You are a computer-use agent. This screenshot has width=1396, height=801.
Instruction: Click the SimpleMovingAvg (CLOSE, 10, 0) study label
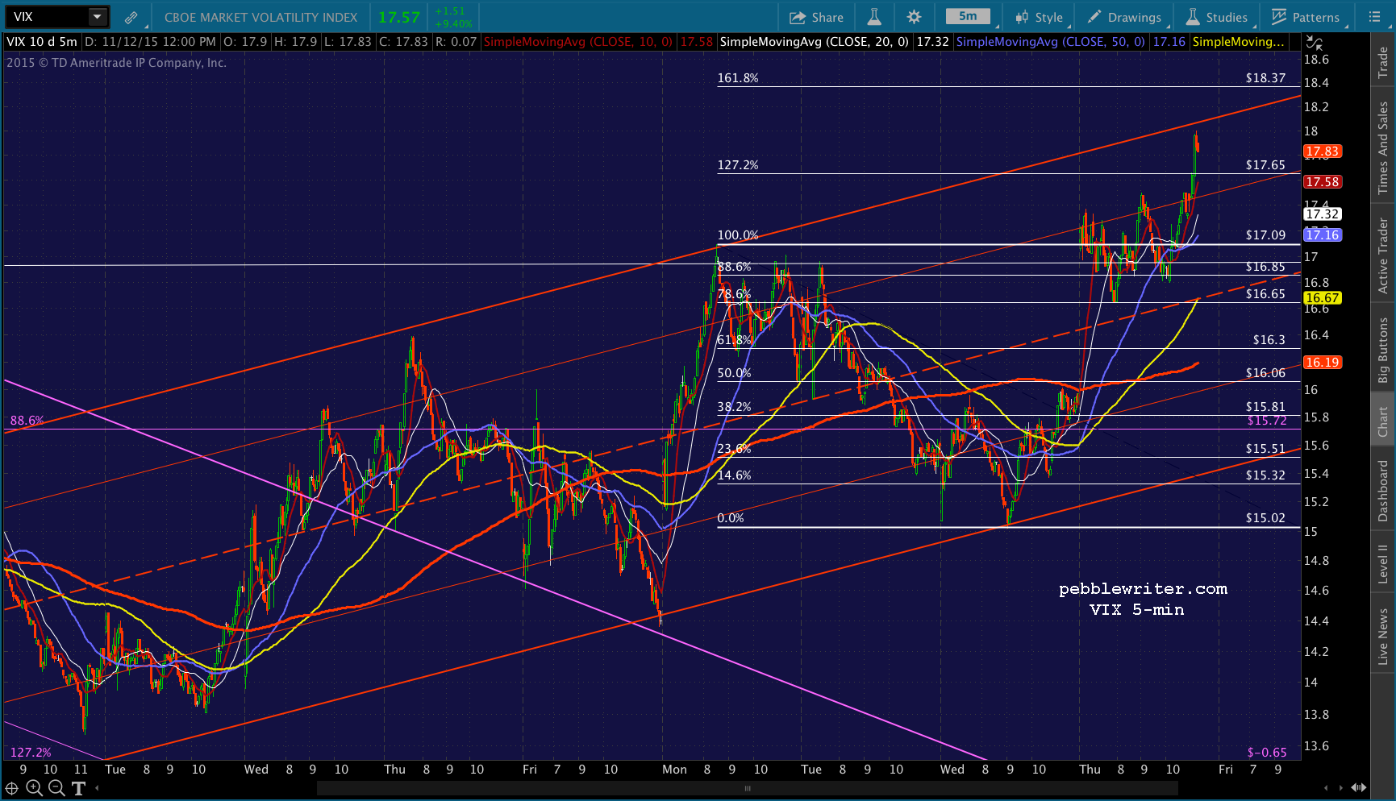[x=577, y=42]
